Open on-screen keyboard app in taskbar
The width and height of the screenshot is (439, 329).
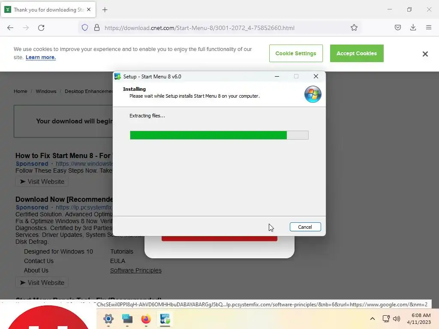coord(127,319)
